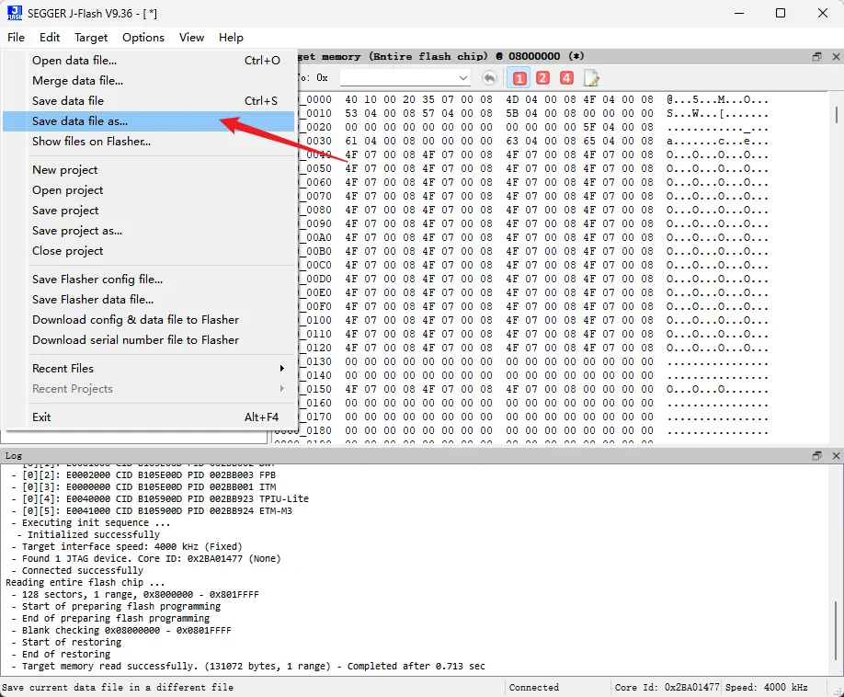Image resolution: width=844 pixels, height=697 pixels.
Task: Click the edit document pencil icon in toolbar
Action: pyautogui.click(x=591, y=78)
